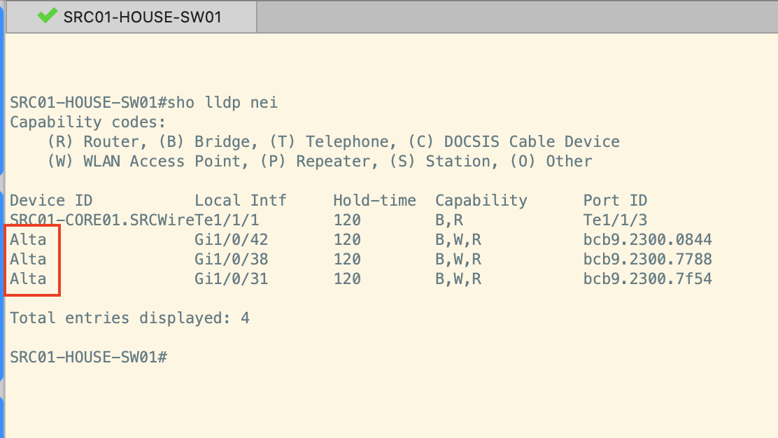Image resolution: width=778 pixels, height=438 pixels.
Task: Click the Capability column header
Action: [481, 200]
